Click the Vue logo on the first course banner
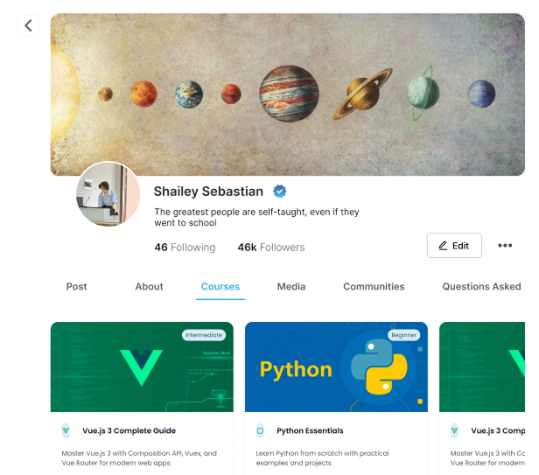 (x=141, y=367)
